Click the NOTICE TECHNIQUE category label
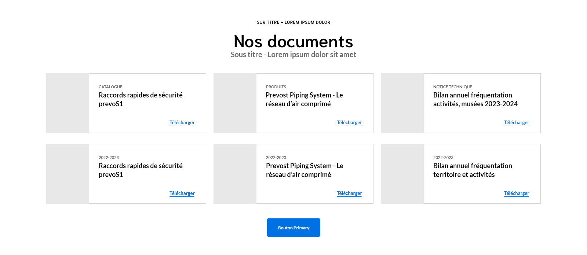The height and width of the screenshot is (255, 587). click(453, 87)
